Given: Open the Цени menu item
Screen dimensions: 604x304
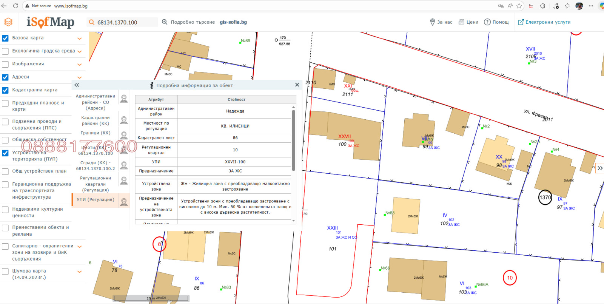Looking at the screenshot, I should pyautogui.click(x=468, y=22).
